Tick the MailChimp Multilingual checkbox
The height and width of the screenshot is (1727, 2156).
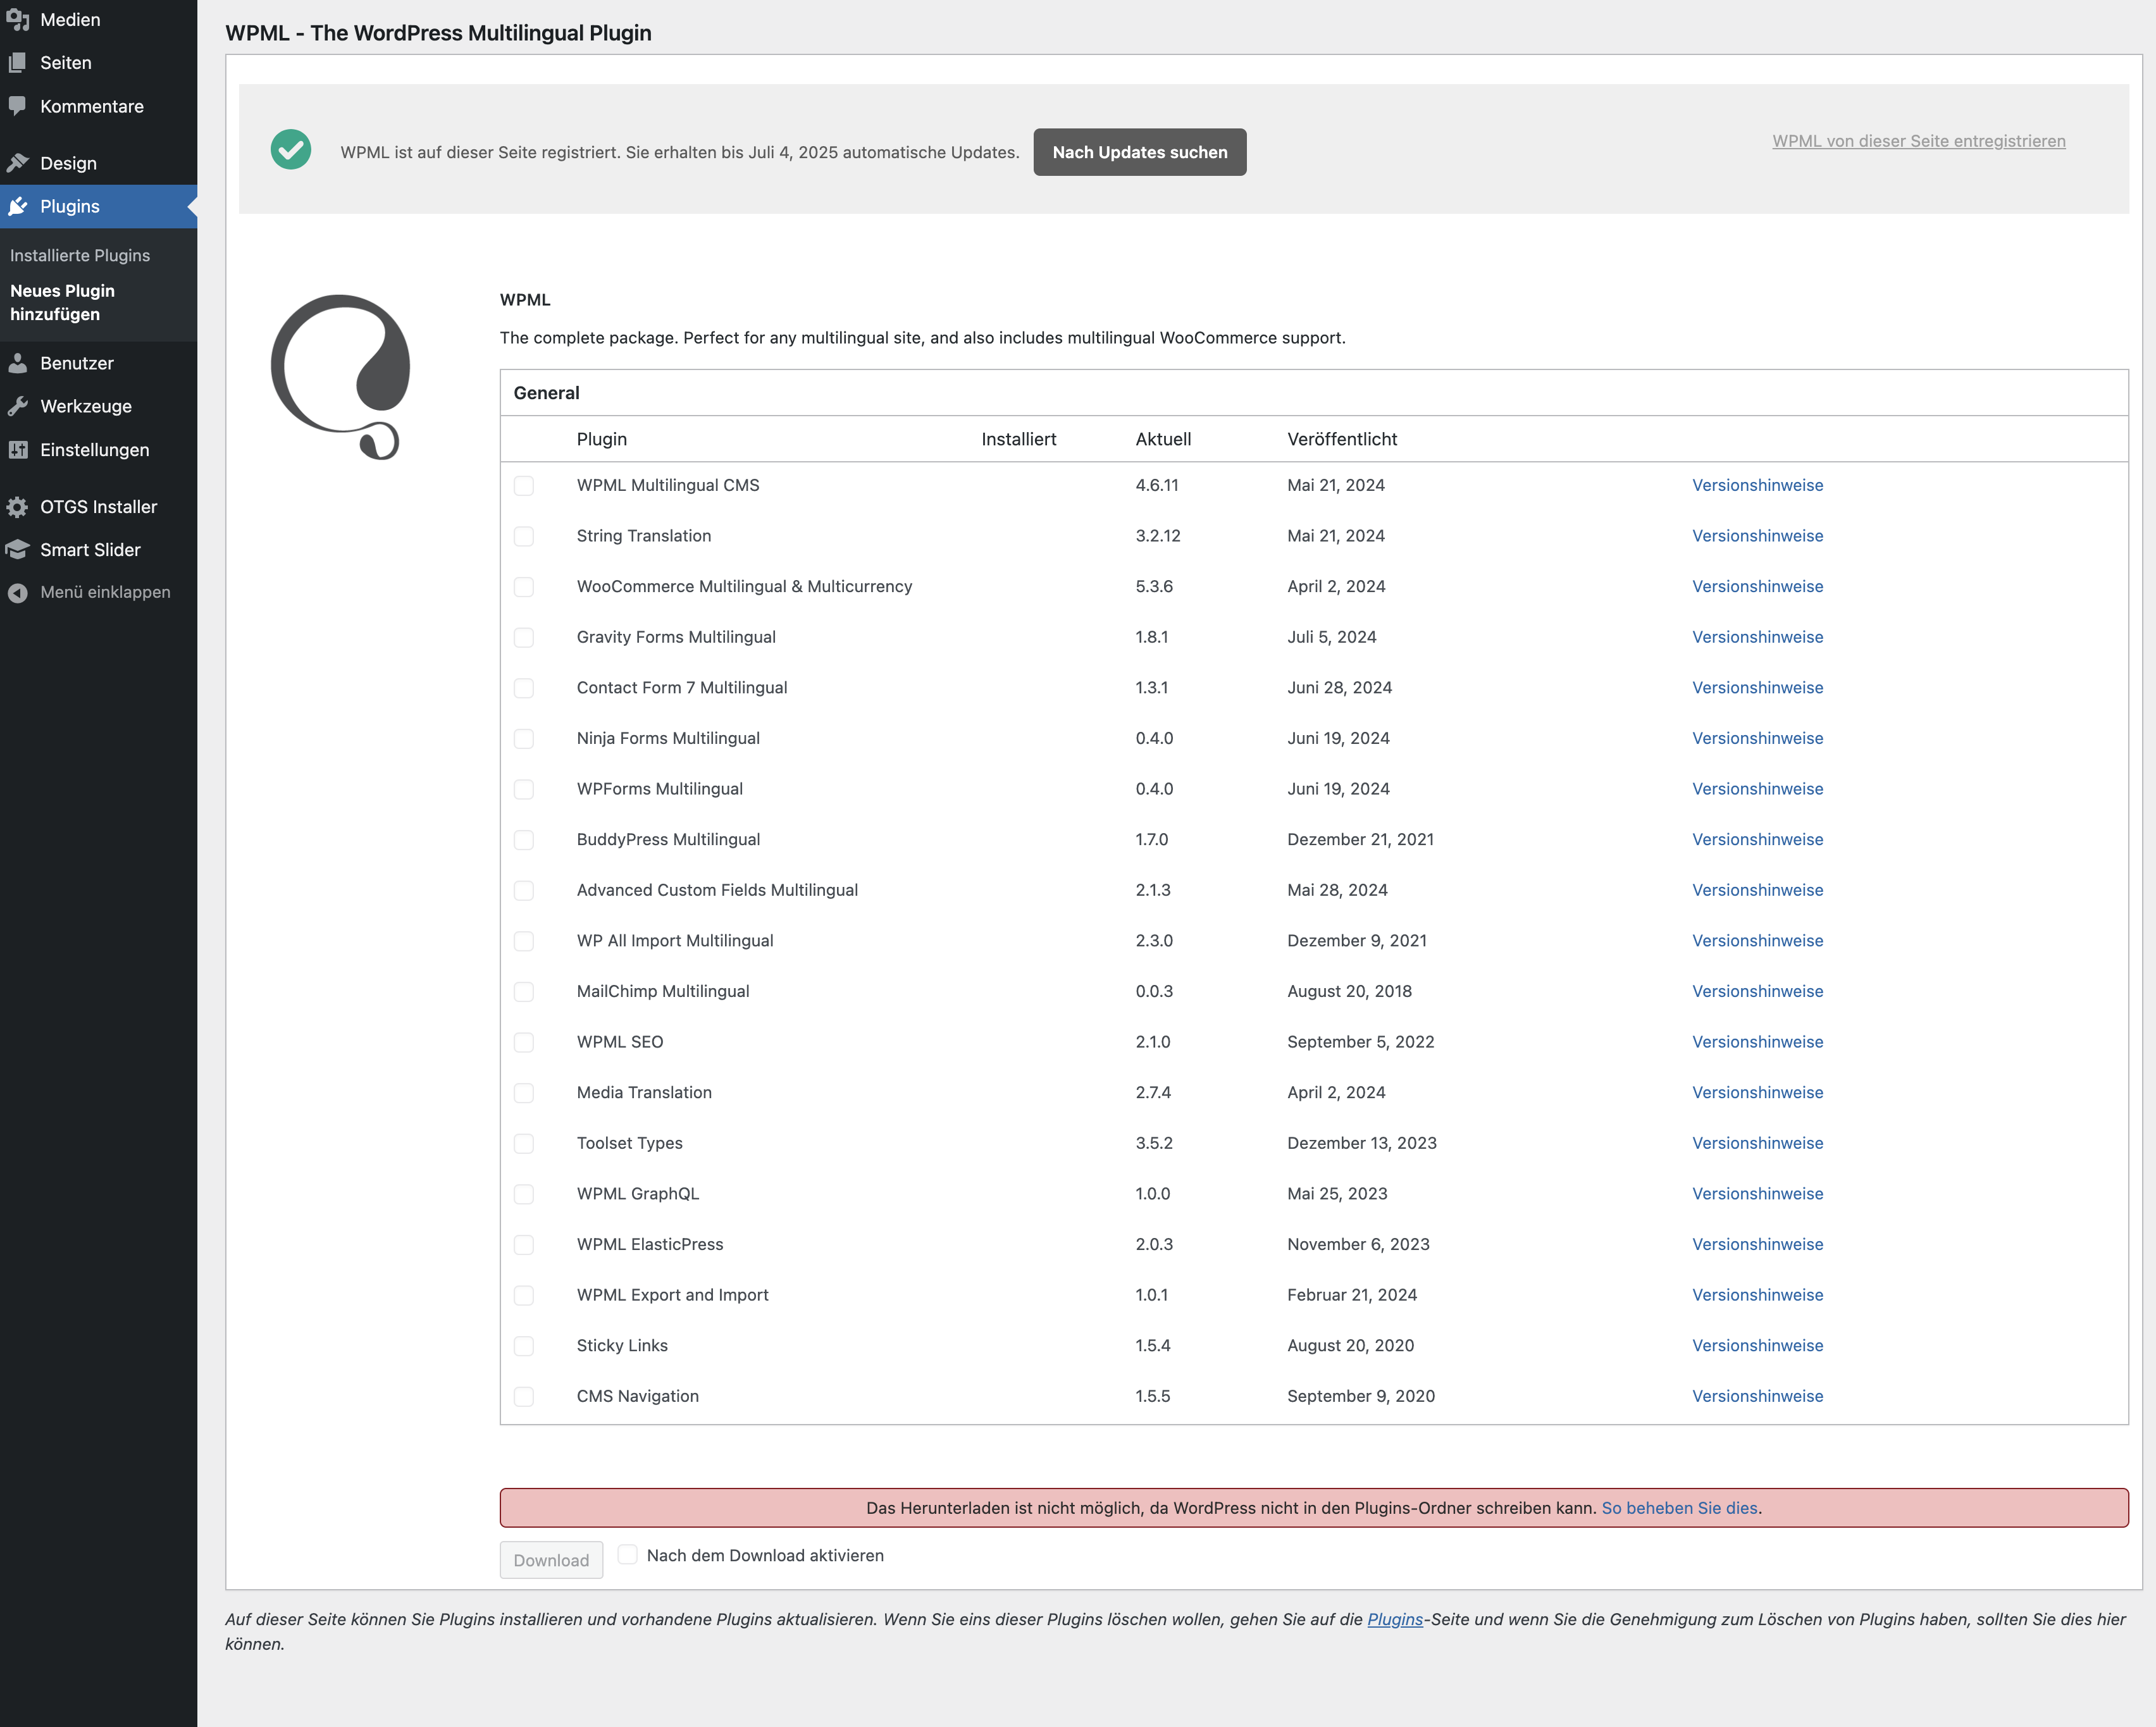click(524, 992)
